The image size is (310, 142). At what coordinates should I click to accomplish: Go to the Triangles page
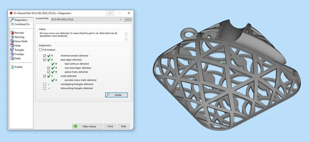click(19, 50)
